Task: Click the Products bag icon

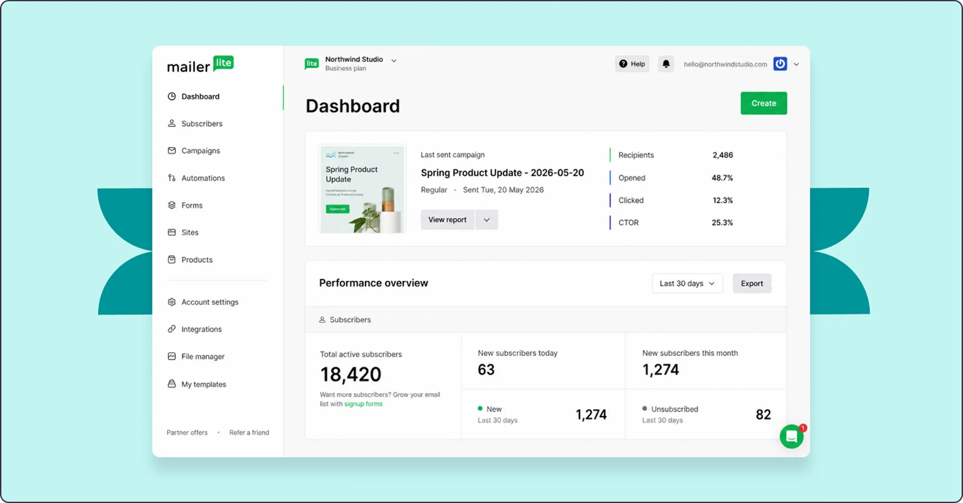Action: pos(172,260)
